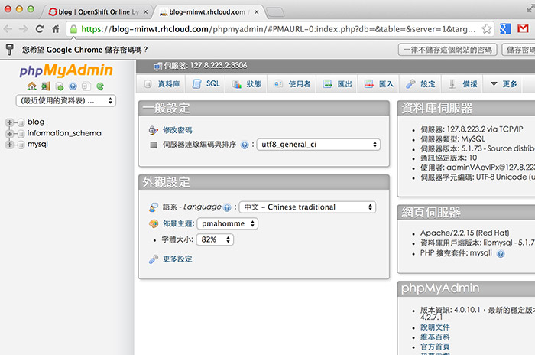535x355 pixels.
Task: Reload the page with refresh icon
Action: (40, 29)
